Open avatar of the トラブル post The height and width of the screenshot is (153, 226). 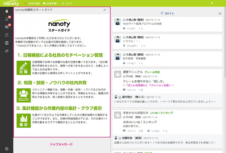[x=118, y=39]
